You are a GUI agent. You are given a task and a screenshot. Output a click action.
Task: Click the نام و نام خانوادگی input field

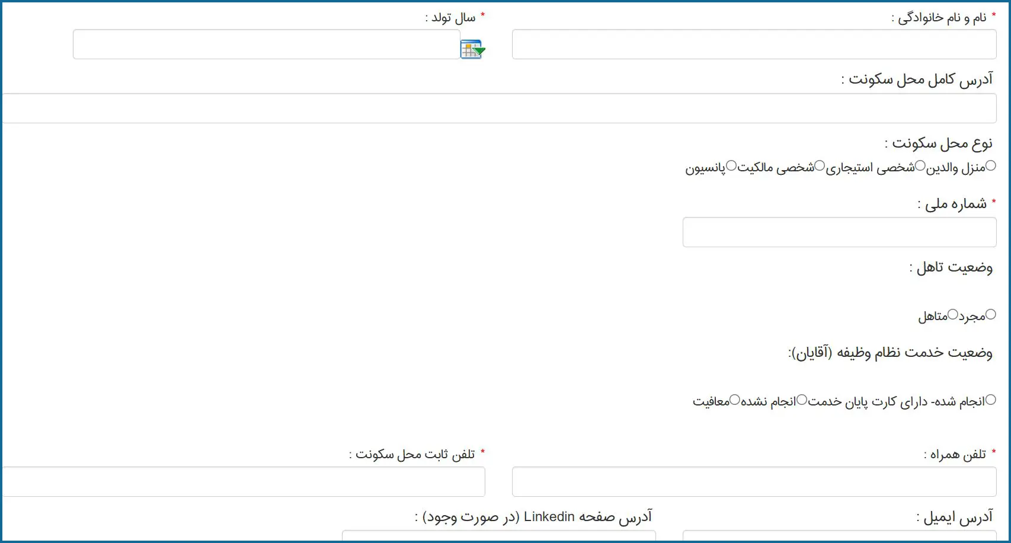click(754, 44)
